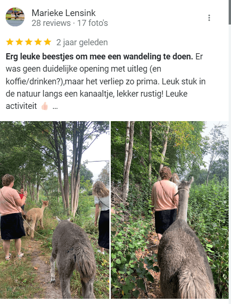Image resolution: width=231 pixels, height=304 pixels.
Task: Click the fourth gold rating star
Action: (x=38, y=42)
